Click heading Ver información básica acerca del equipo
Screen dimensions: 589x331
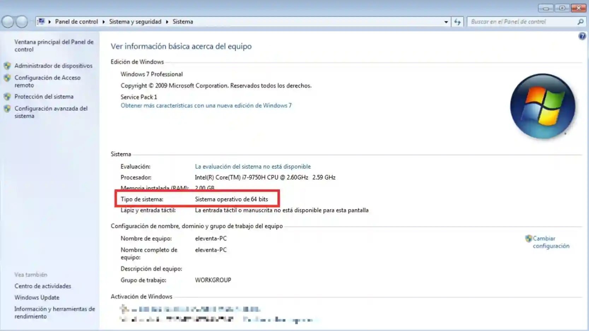[x=181, y=46]
